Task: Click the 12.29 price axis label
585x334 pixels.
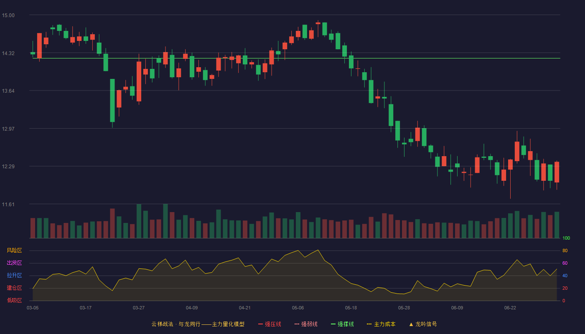Action: click(x=8, y=167)
